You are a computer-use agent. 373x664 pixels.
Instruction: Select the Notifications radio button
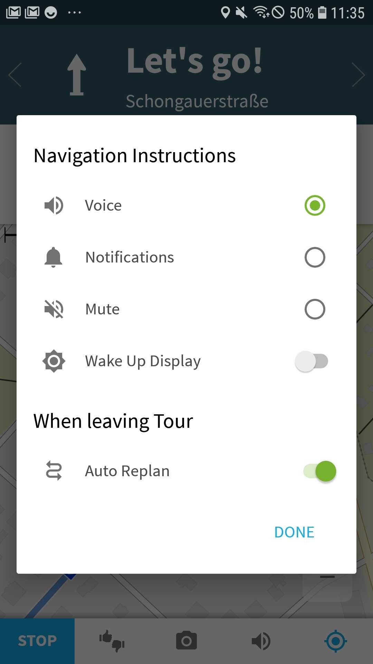coord(315,257)
